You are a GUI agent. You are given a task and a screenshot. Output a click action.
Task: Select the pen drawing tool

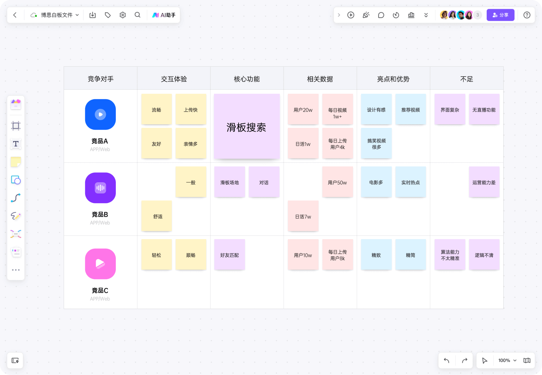16,216
